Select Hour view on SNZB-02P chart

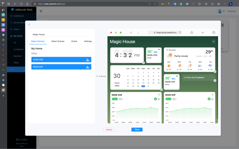coord(169,99)
